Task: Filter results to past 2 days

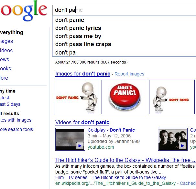Action: (x=10, y=104)
